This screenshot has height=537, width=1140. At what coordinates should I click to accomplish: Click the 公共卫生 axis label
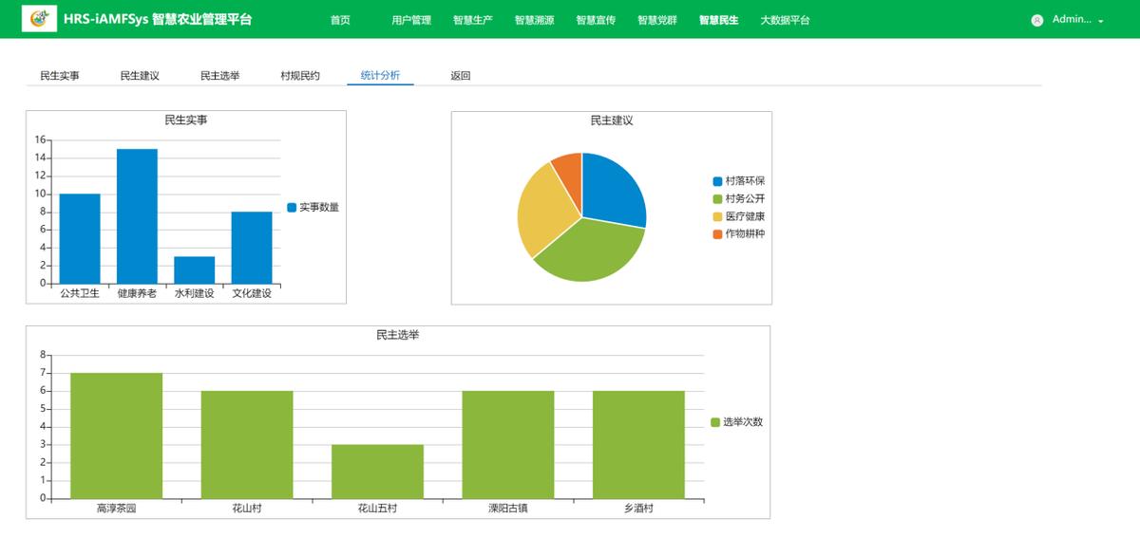(80, 293)
